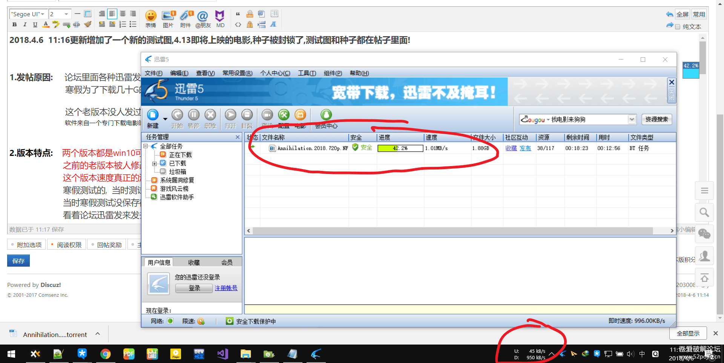Click the 暂停 pause icon in Thunder toolbar
Image resolution: width=724 pixels, height=363 pixels.
tap(193, 115)
